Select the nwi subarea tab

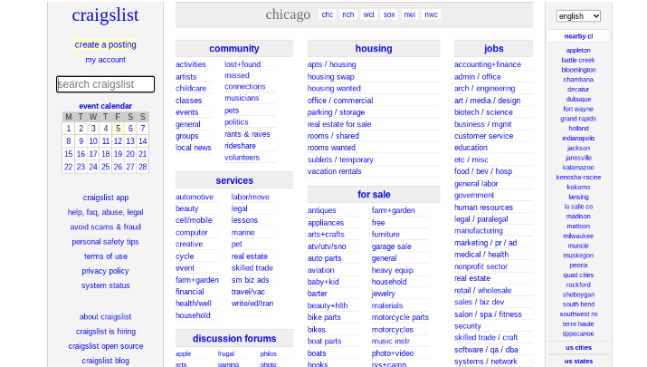coord(409,14)
